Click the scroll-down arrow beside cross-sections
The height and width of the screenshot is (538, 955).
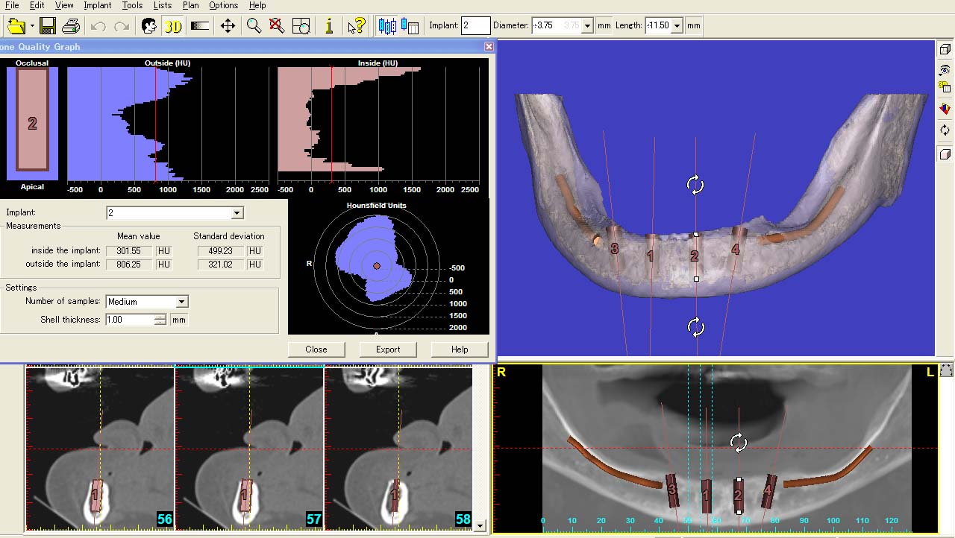480,526
